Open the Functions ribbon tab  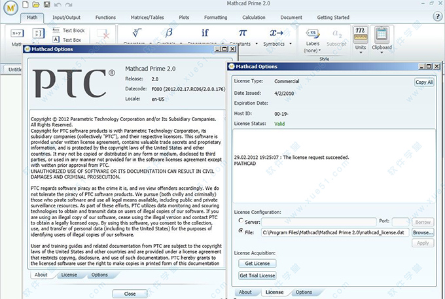click(x=105, y=18)
